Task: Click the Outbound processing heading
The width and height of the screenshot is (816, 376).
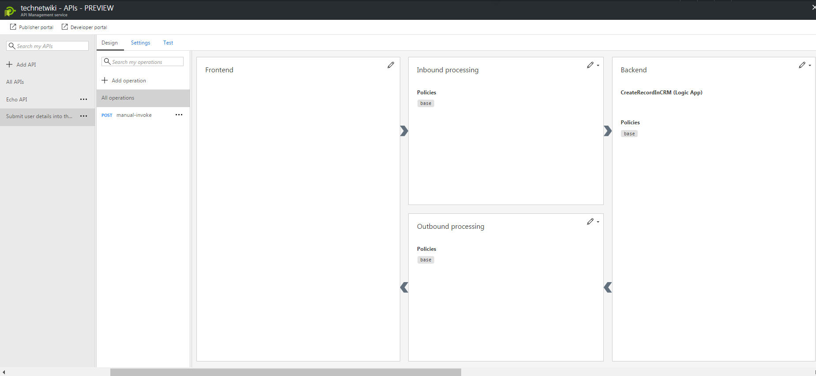Action: [451, 227]
